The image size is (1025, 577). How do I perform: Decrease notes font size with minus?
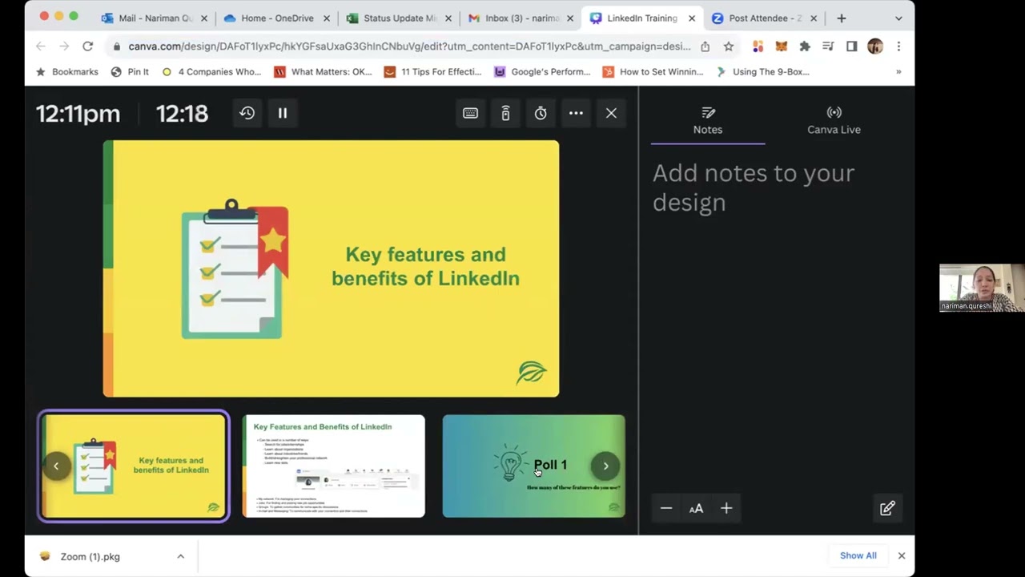pyautogui.click(x=666, y=508)
